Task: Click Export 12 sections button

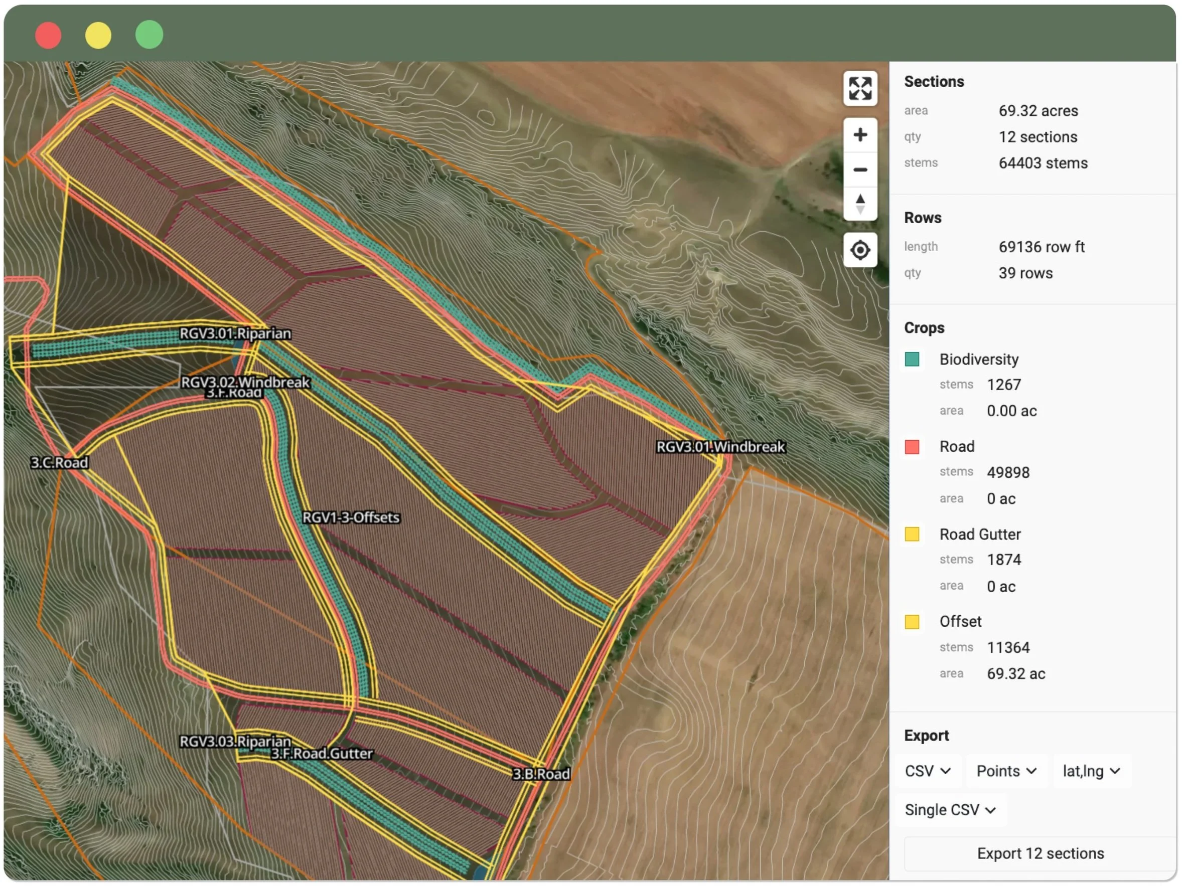Action: (x=1040, y=853)
